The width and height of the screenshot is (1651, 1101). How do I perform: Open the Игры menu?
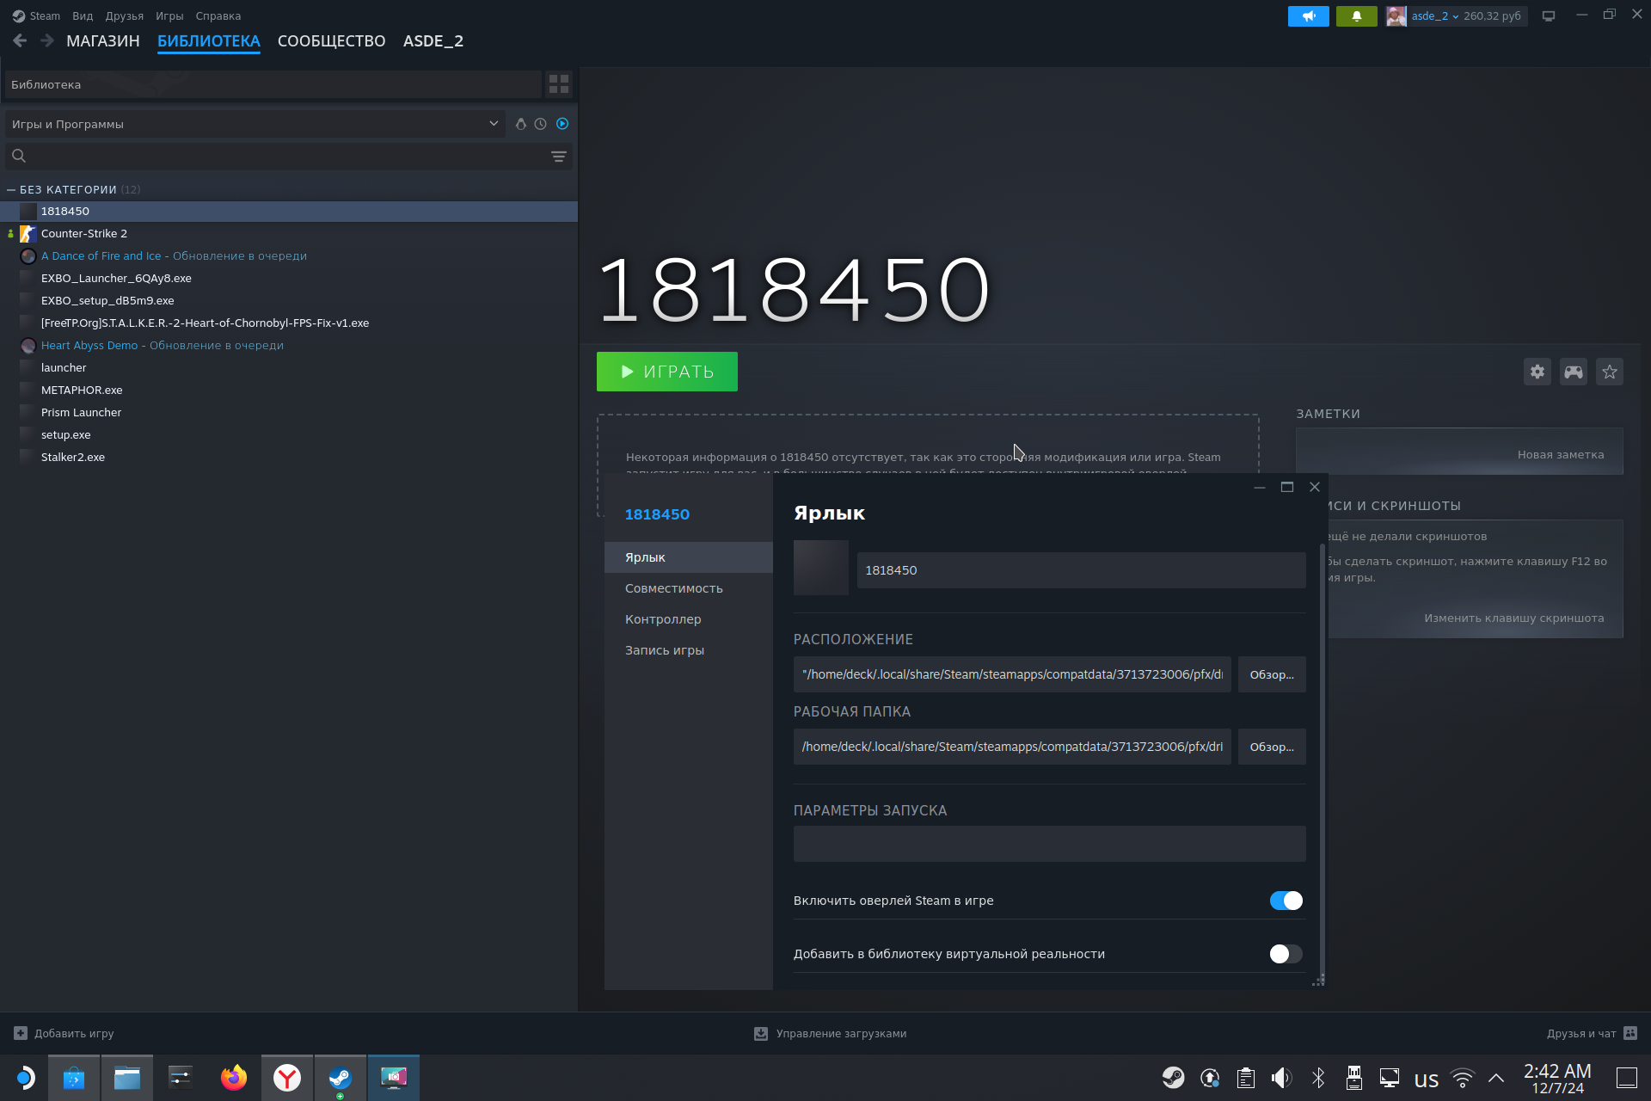click(169, 16)
